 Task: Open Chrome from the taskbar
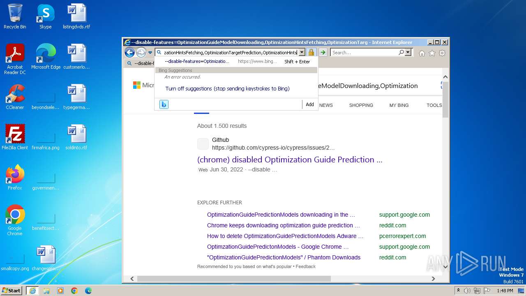[x=74, y=291]
